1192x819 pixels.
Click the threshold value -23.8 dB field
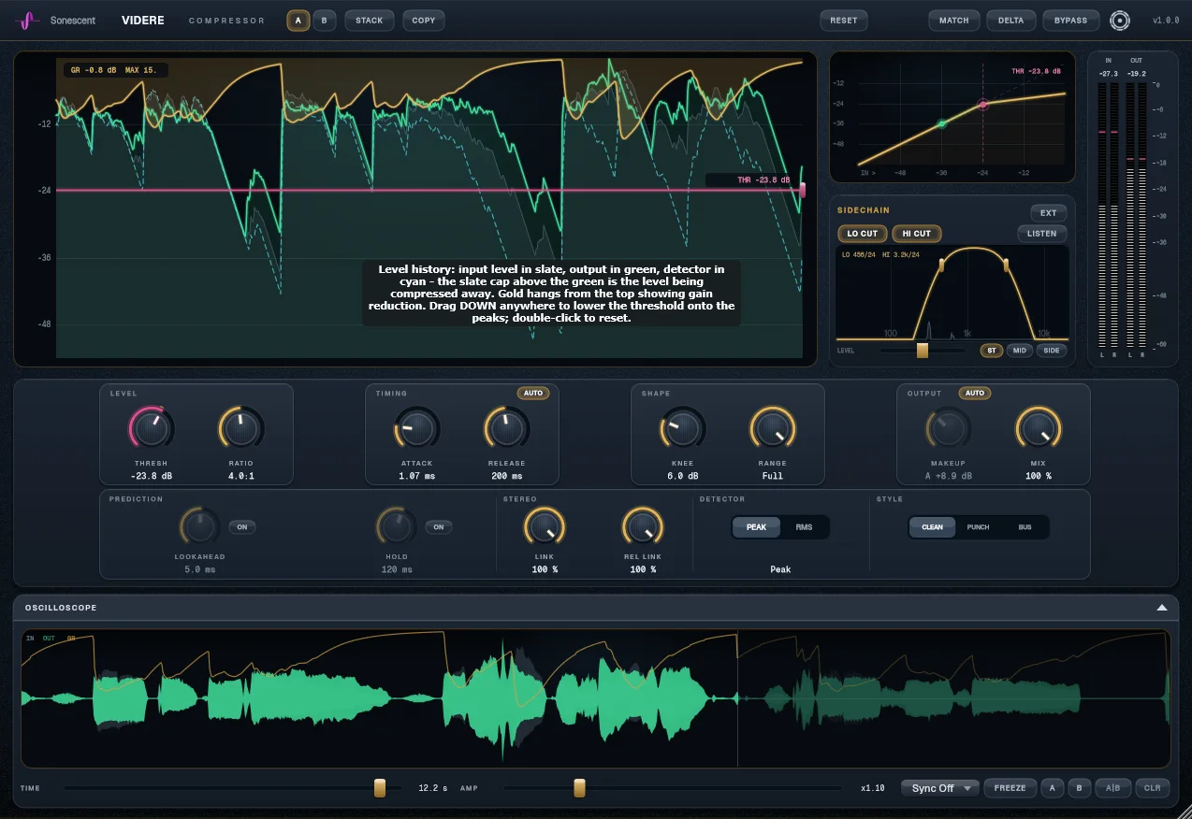(151, 476)
